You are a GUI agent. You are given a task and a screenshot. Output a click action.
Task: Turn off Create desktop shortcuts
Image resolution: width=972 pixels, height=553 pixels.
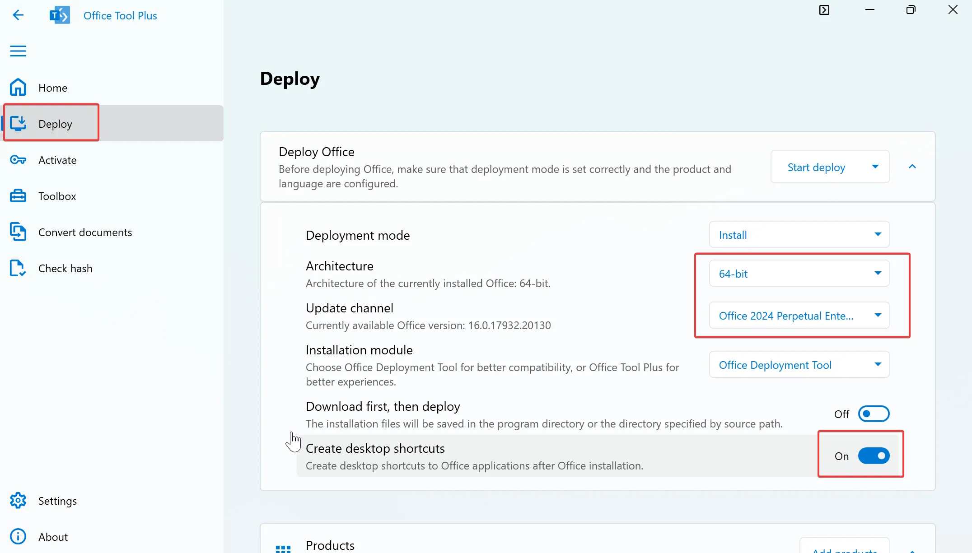874,456
